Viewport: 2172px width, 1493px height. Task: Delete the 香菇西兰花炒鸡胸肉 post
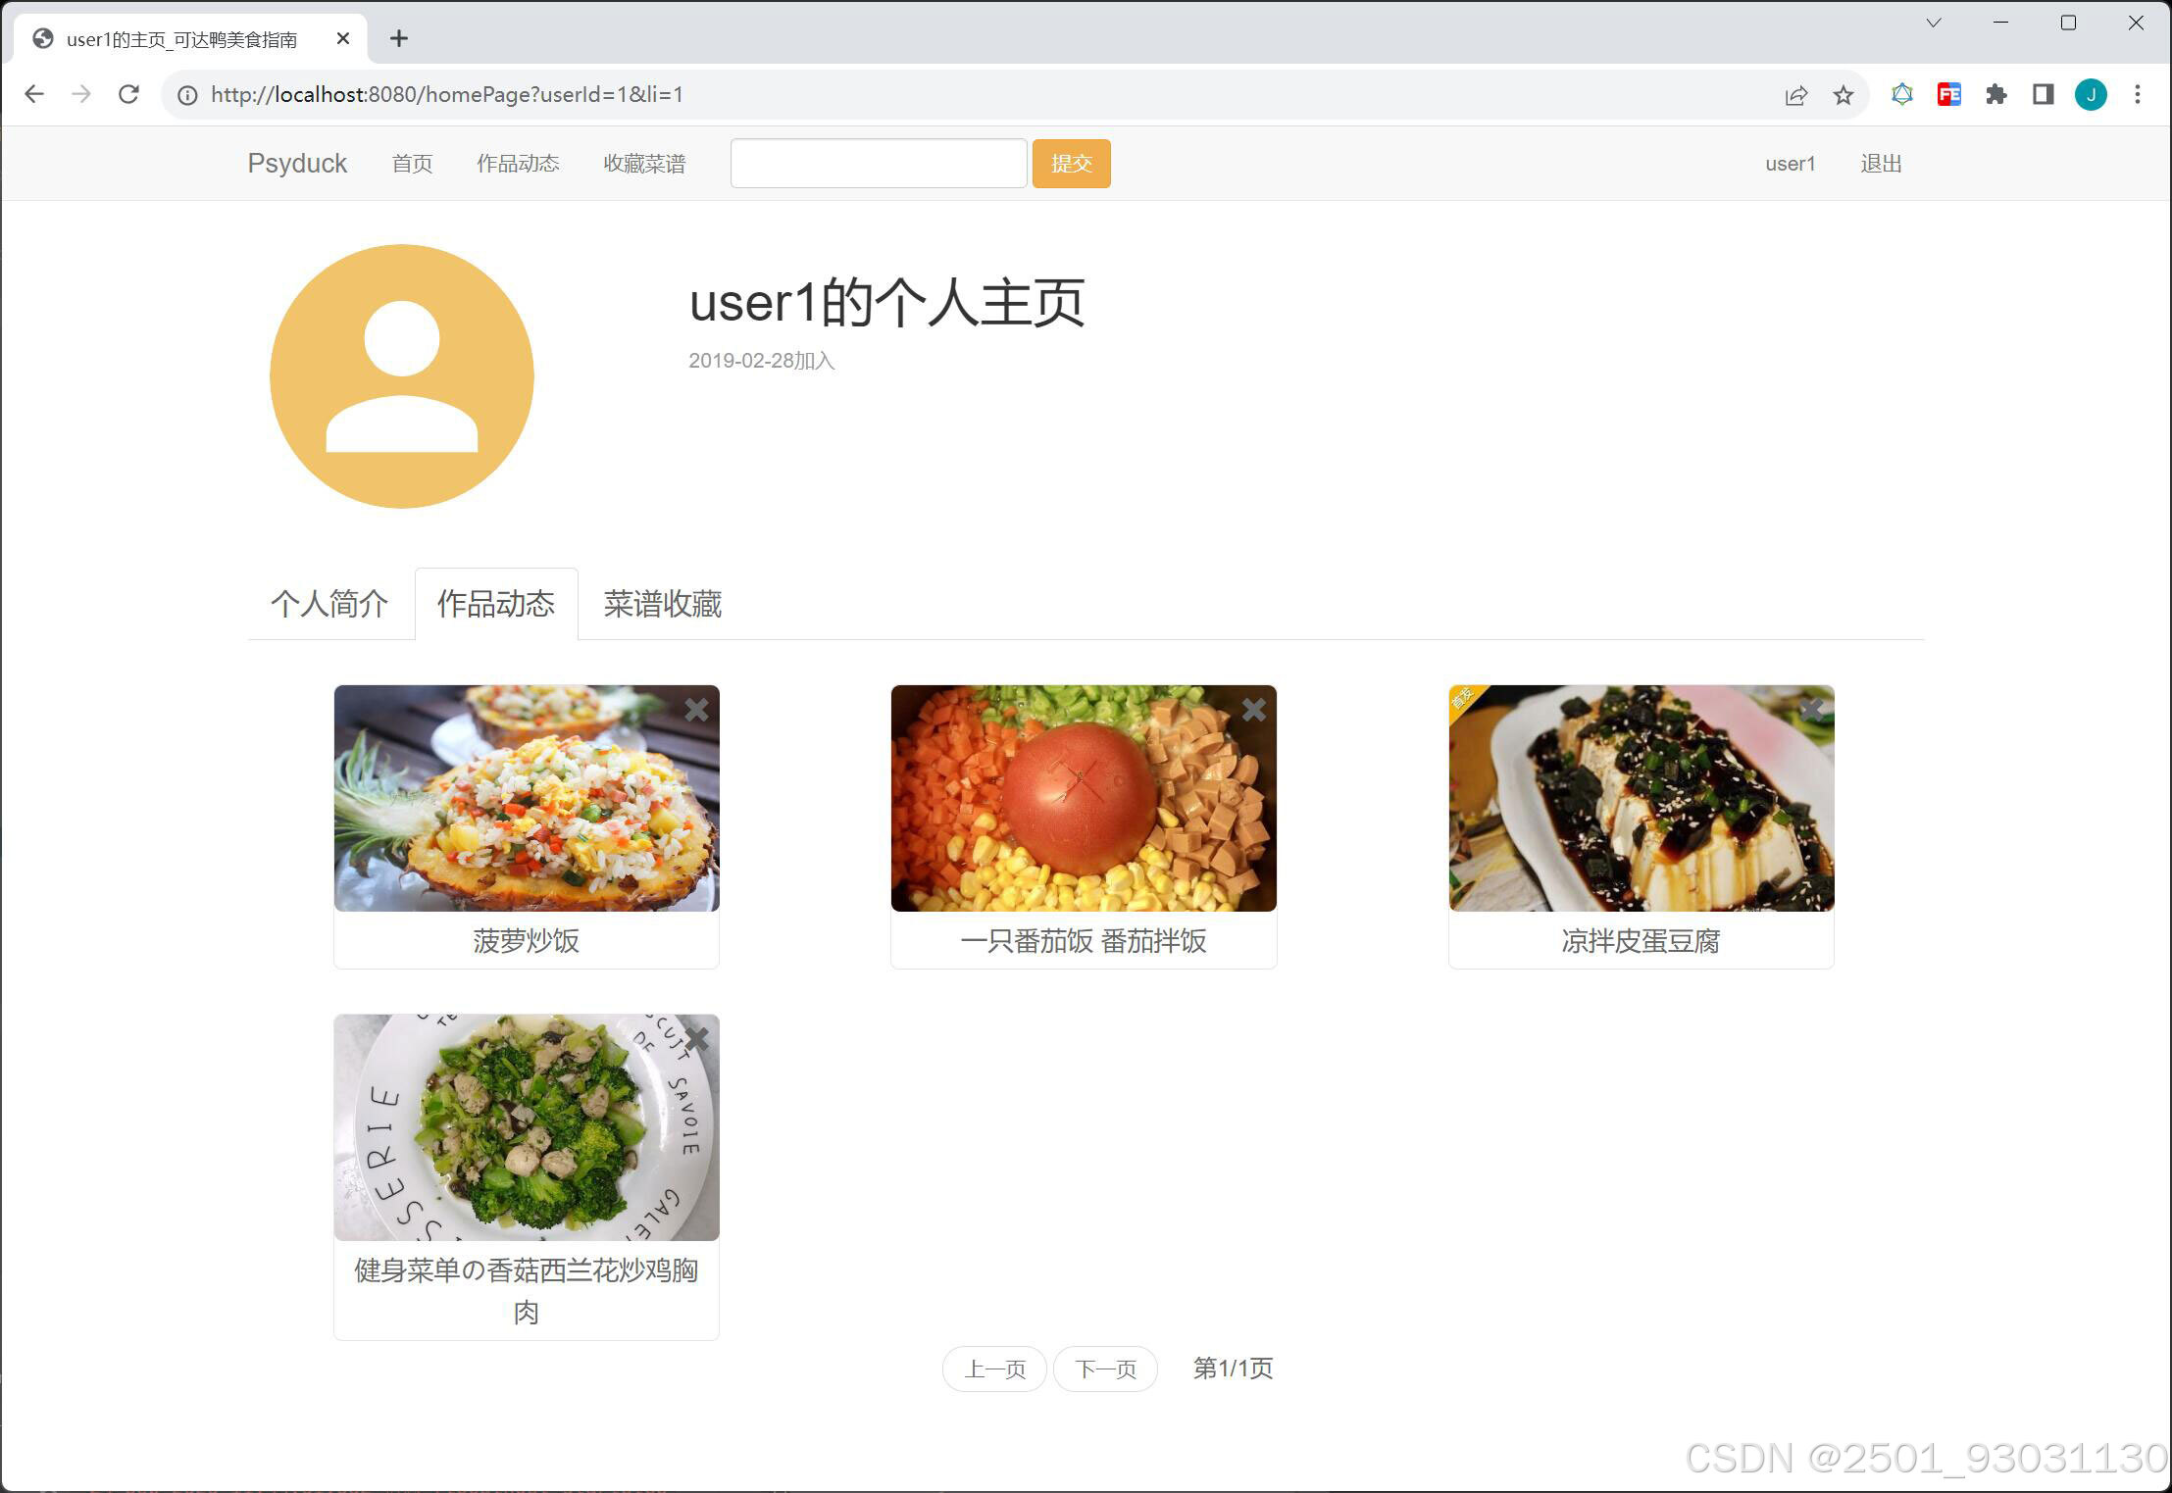(x=696, y=1039)
